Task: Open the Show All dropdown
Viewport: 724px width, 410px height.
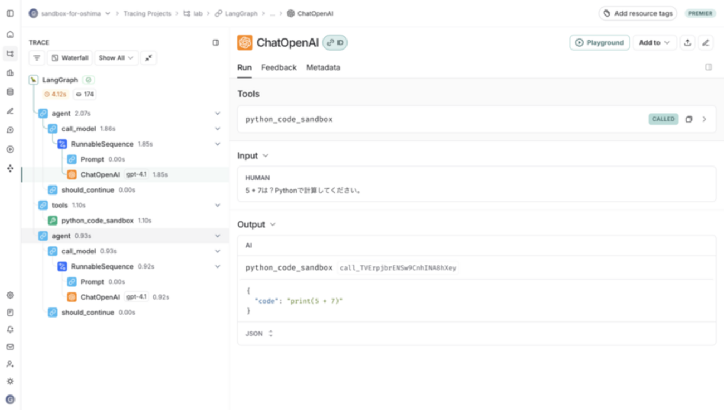Action: [x=116, y=58]
